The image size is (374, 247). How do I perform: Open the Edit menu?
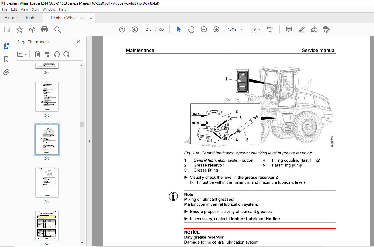coord(14,9)
